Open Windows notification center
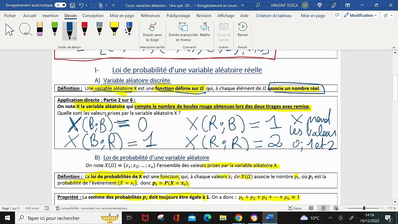 (x=388, y=218)
